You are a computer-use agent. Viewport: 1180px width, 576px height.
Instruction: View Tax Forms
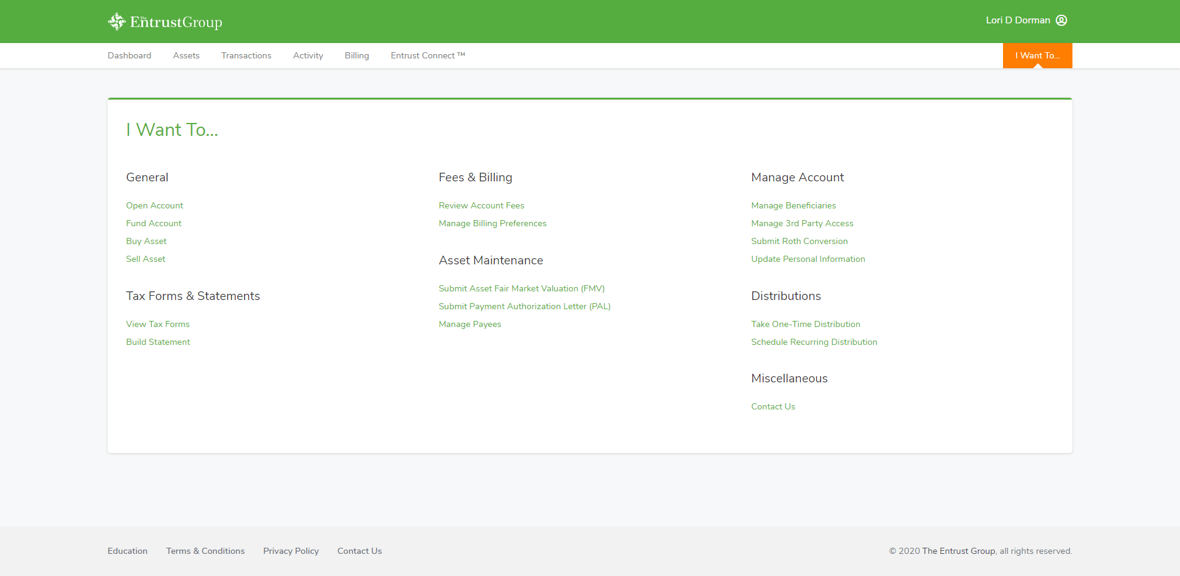[157, 324]
